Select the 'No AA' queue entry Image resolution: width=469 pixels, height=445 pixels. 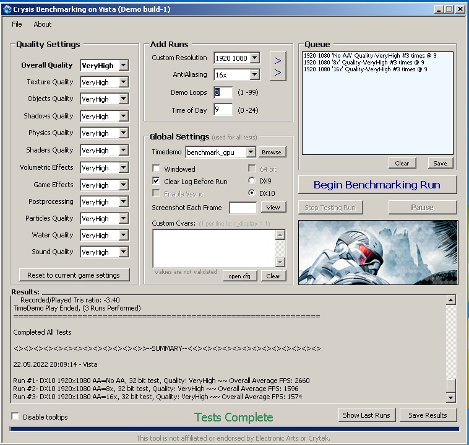[370, 56]
